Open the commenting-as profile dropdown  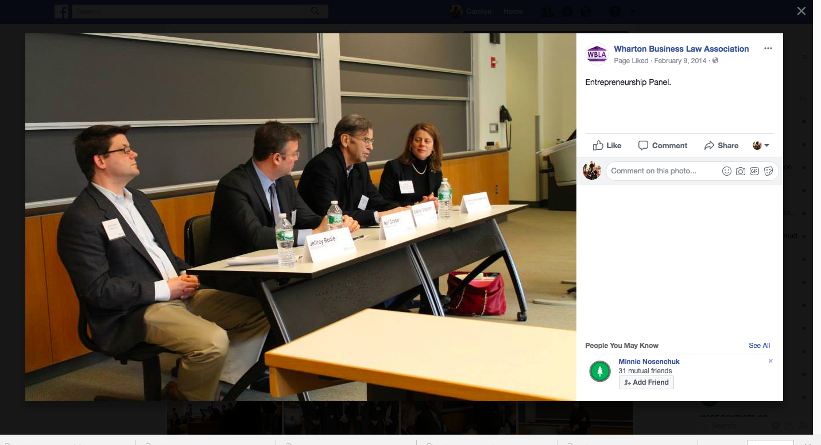761,145
